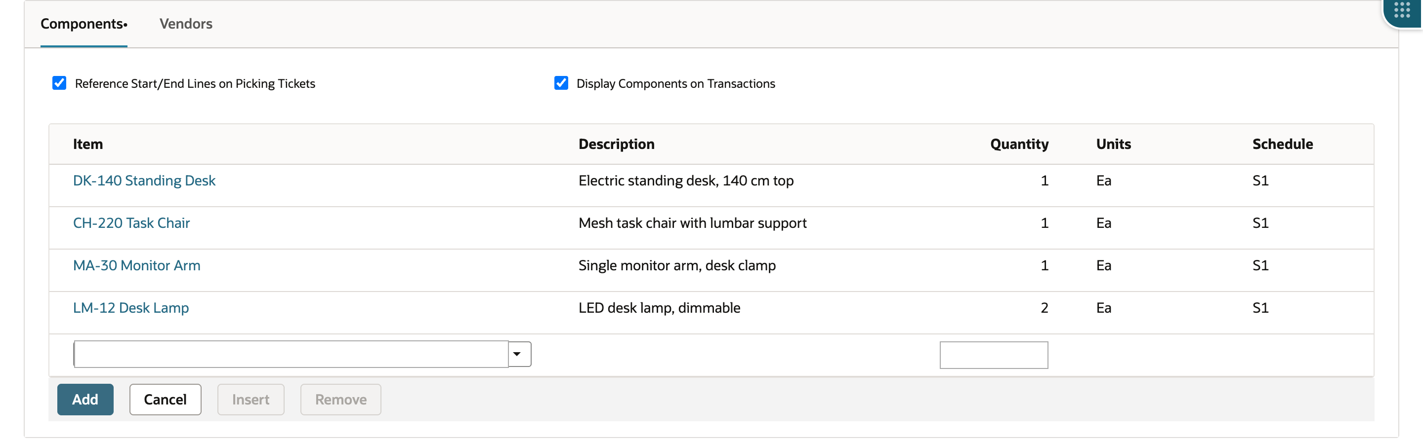Select 'Electric standing desk, 140 cm top' description
This screenshot has height=439, width=1423.
[x=686, y=181]
